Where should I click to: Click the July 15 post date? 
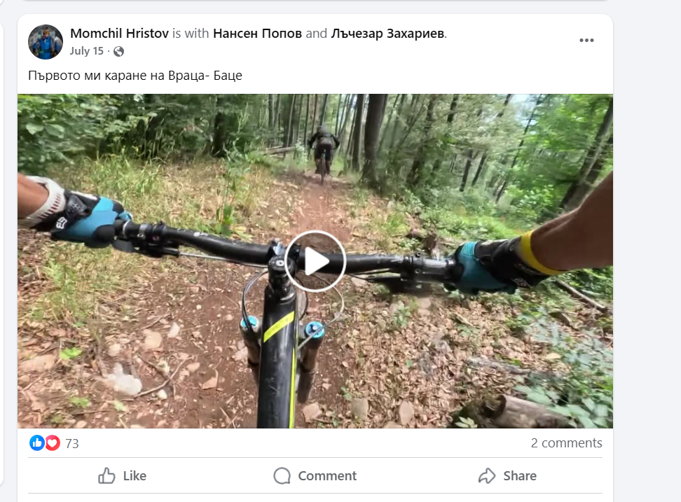pyautogui.click(x=86, y=51)
